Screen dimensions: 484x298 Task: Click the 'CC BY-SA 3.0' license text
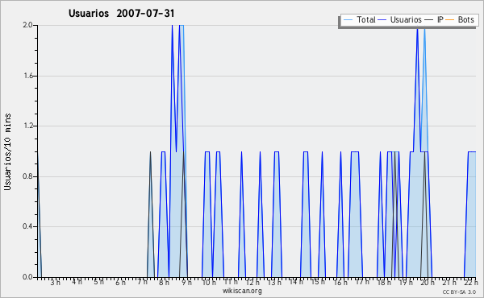coord(459,292)
